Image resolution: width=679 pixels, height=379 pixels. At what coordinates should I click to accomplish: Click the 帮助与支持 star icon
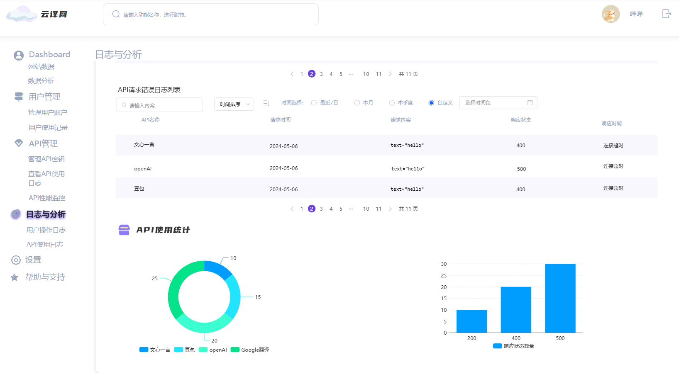15,277
